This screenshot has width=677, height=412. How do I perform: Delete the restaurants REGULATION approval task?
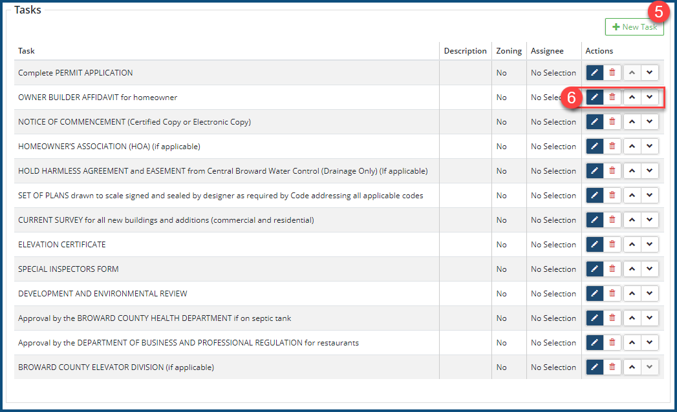(x=612, y=343)
